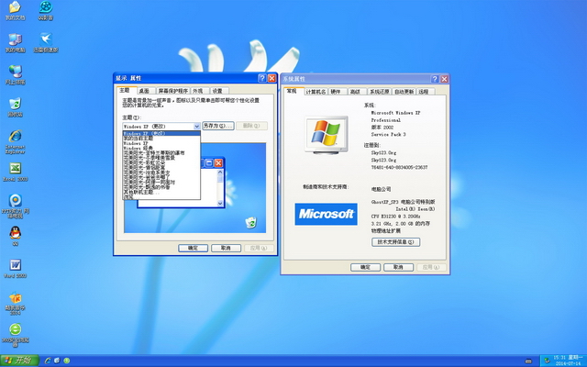The image size is (587, 367).
Task: Collapse the theme dropdown arrow
Action: point(196,127)
